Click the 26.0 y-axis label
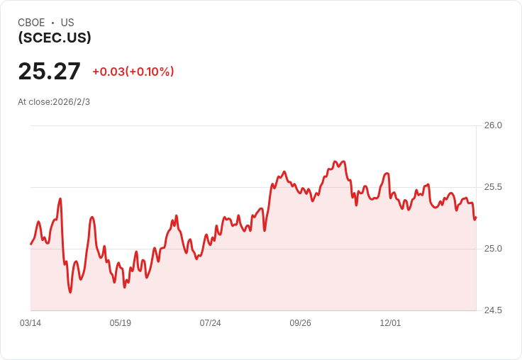This screenshot has width=522, height=360. pos(493,125)
